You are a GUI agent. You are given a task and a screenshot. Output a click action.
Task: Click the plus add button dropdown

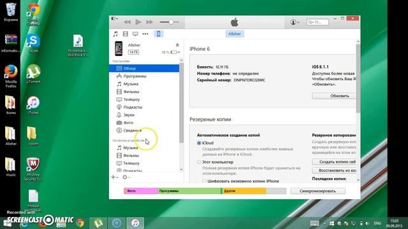coord(115,177)
